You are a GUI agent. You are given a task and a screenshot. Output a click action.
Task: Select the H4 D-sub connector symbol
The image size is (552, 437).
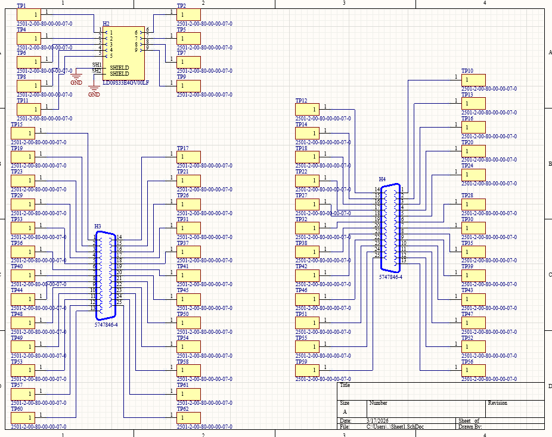point(390,228)
